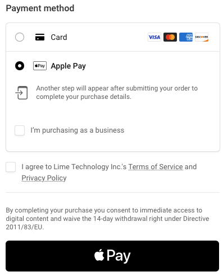Click the black credit card icon
The width and height of the screenshot is (223, 276).
40,37
